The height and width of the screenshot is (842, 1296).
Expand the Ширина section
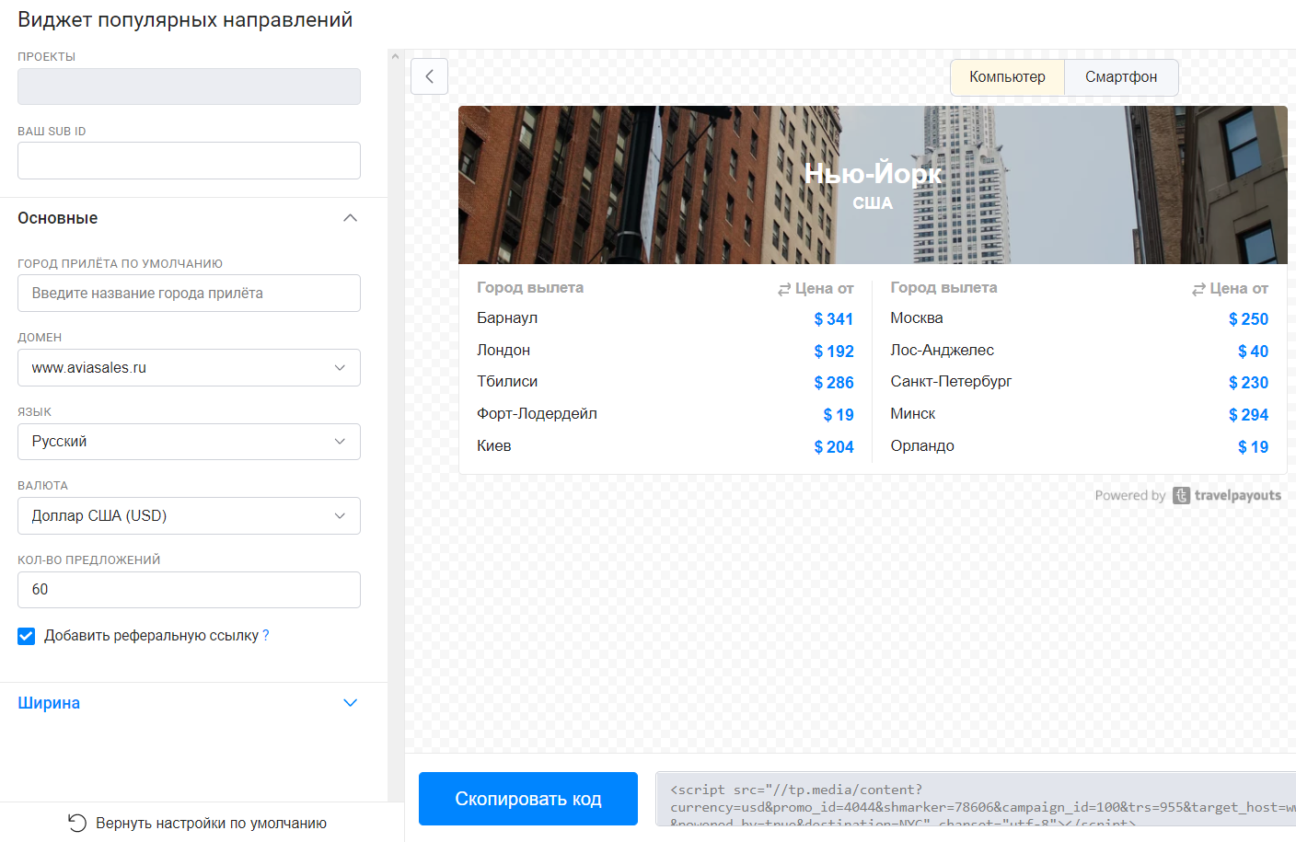(x=350, y=703)
